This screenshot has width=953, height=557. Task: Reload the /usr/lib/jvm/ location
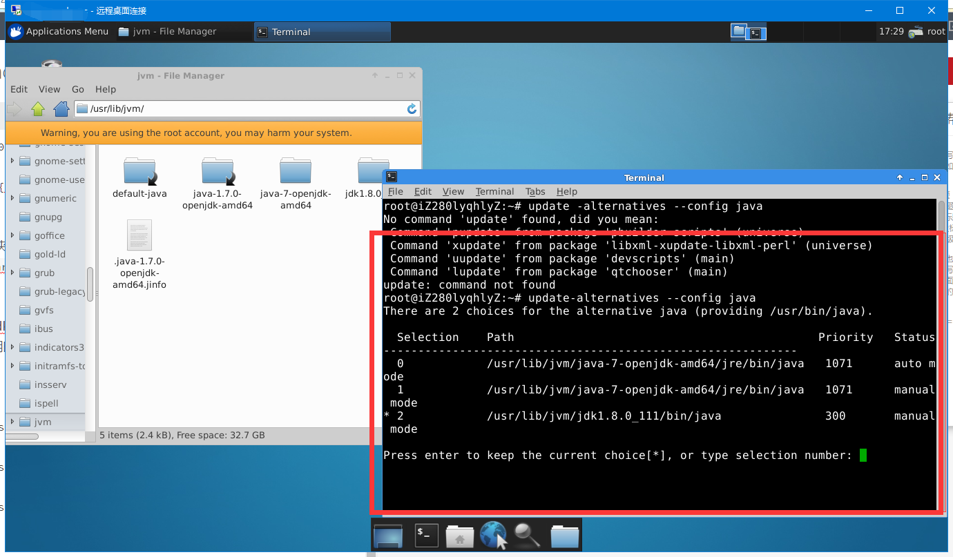tap(412, 109)
